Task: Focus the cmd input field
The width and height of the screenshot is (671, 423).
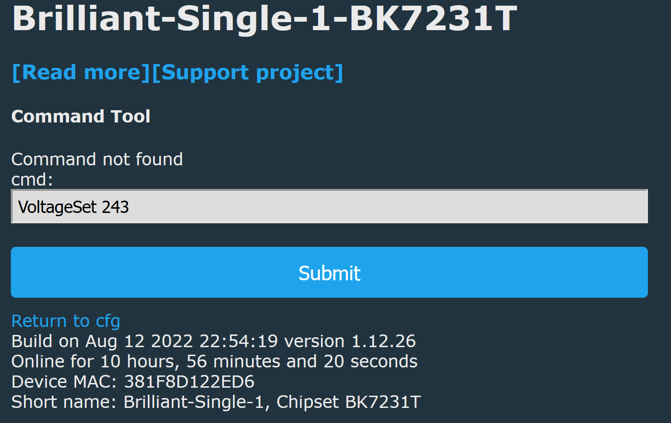Action: tap(329, 206)
